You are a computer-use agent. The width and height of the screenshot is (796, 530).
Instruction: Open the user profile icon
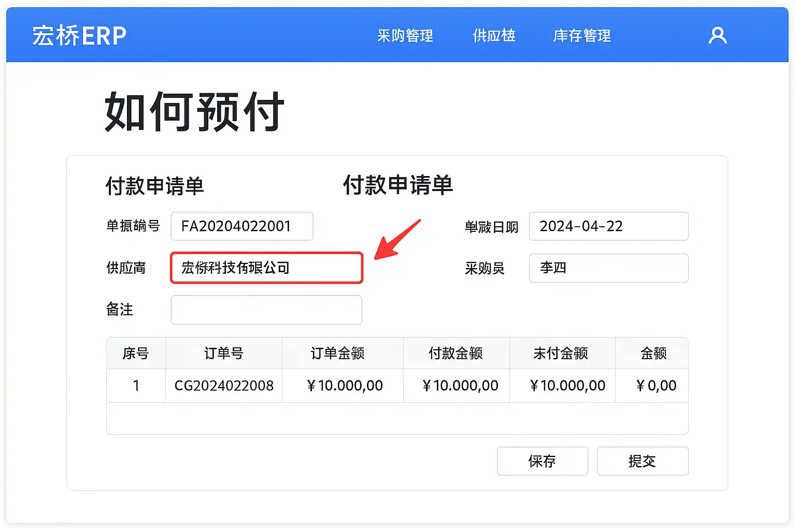click(718, 36)
